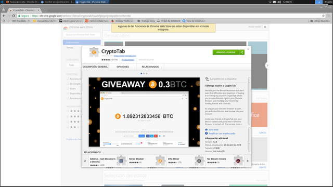Click the Añadido a Chrome green button
Image resolution: width=333 pixels, height=187 pixels.
tap(226, 52)
